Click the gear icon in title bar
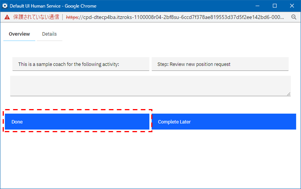 (5, 6)
